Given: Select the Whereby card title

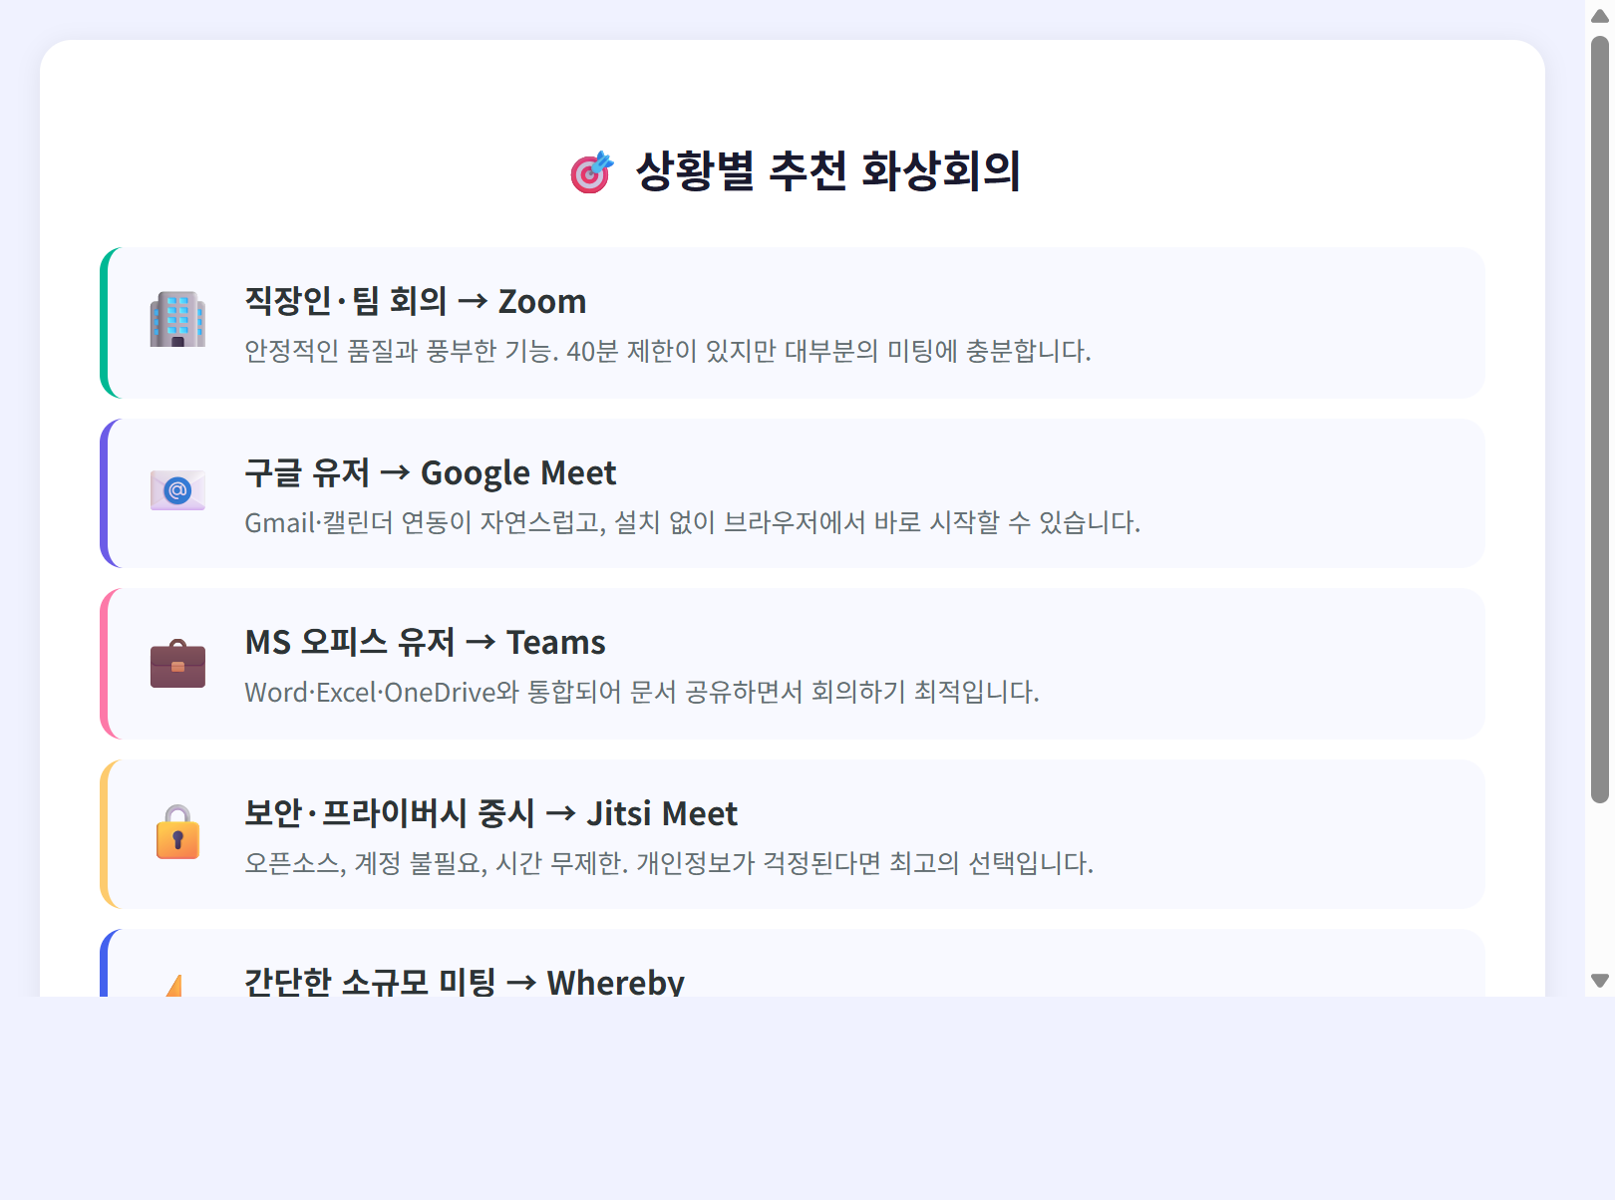Looking at the screenshot, I should pyautogui.click(x=465, y=982).
